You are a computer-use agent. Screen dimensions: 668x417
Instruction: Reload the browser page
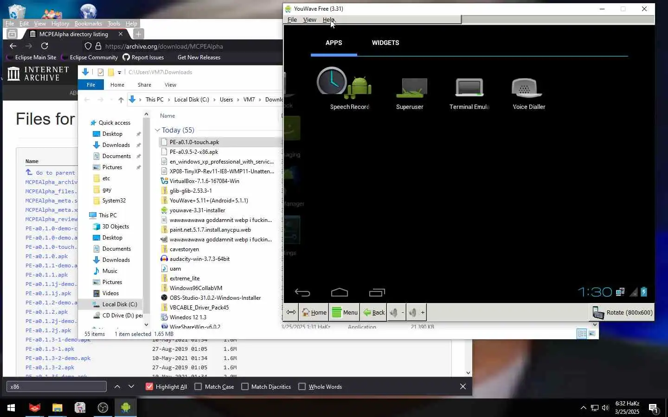pyautogui.click(x=45, y=46)
